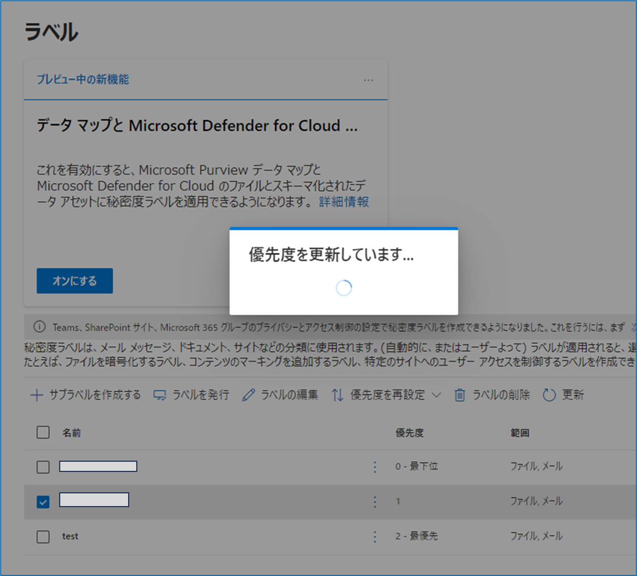Open the 詳細情報 link
Image resolution: width=637 pixels, height=576 pixels.
(344, 202)
